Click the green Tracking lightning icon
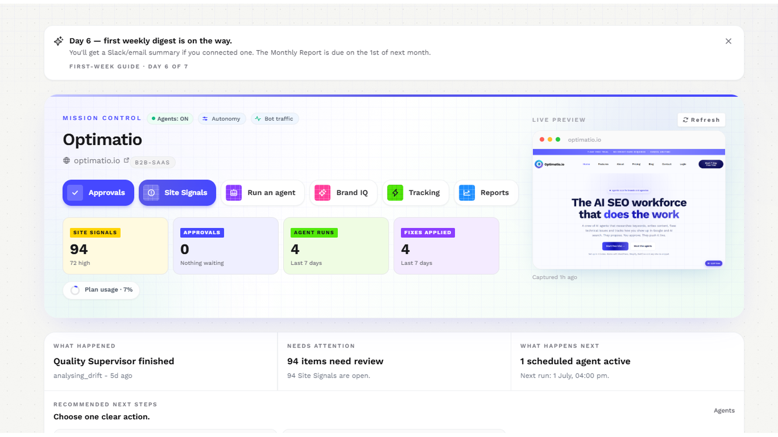 (395, 193)
